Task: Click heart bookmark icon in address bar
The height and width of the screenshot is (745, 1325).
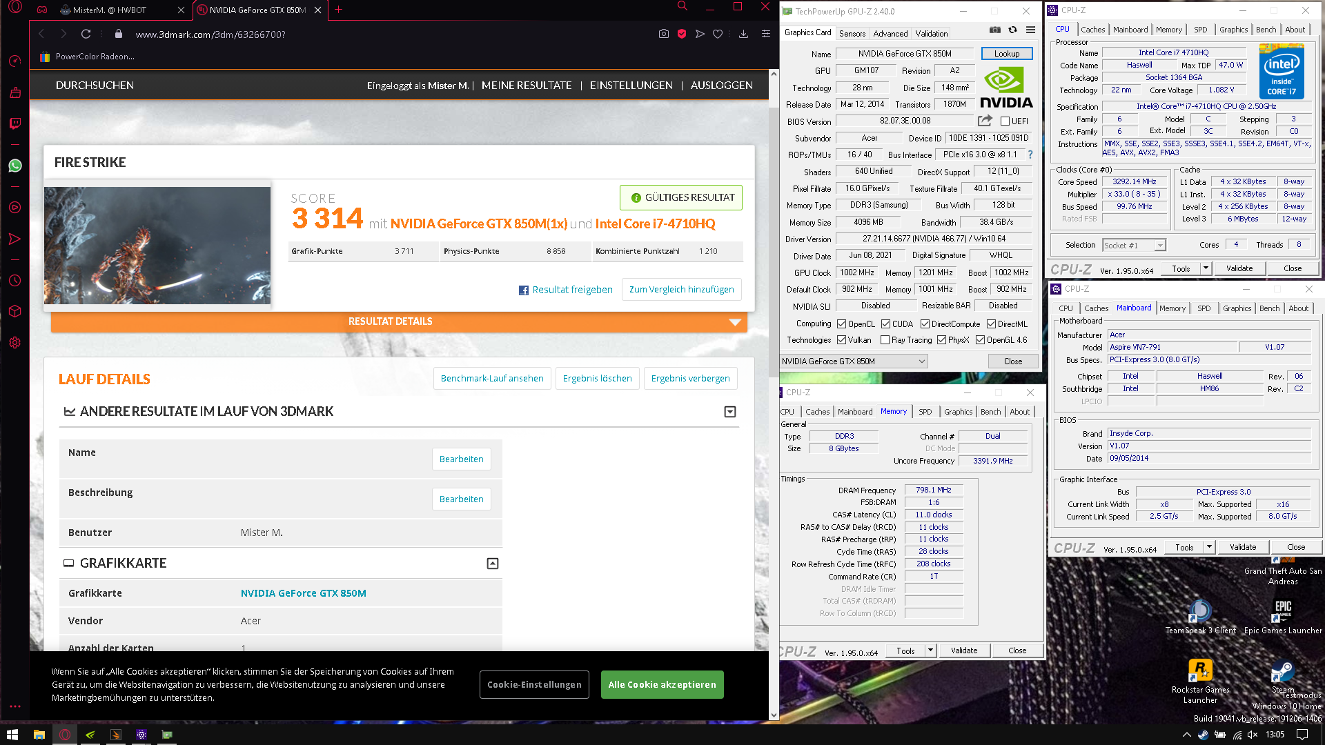Action: (x=718, y=34)
